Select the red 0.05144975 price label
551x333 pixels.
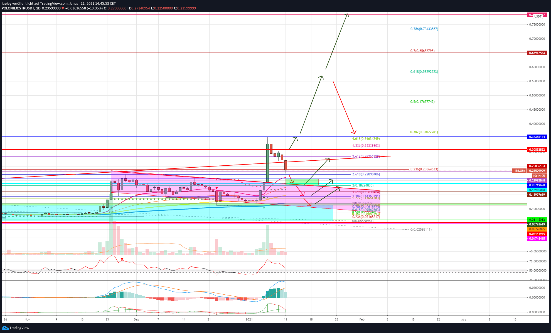537,234
